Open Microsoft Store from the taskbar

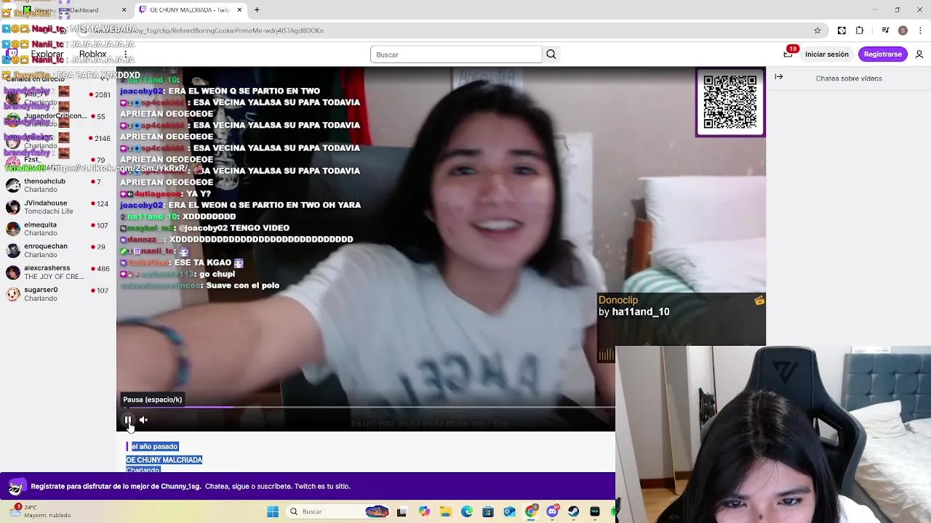488,511
